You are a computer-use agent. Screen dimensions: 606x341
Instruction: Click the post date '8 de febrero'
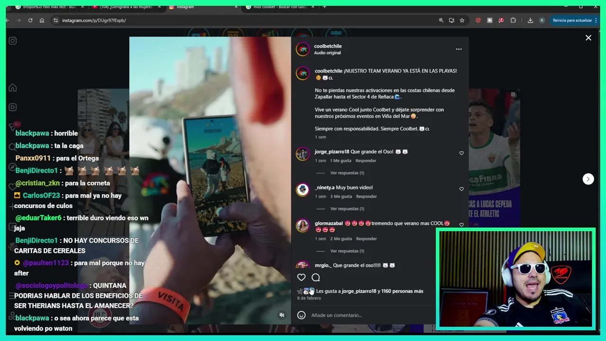coord(309,298)
